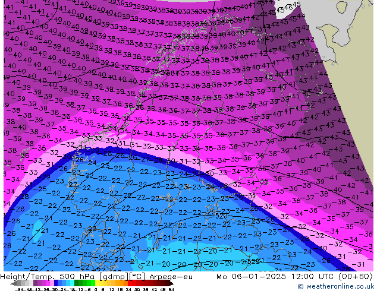This screenshot has width=377, height=291.
Task: Pick the bright red legend swatch at 24
Action: [130, 283]
